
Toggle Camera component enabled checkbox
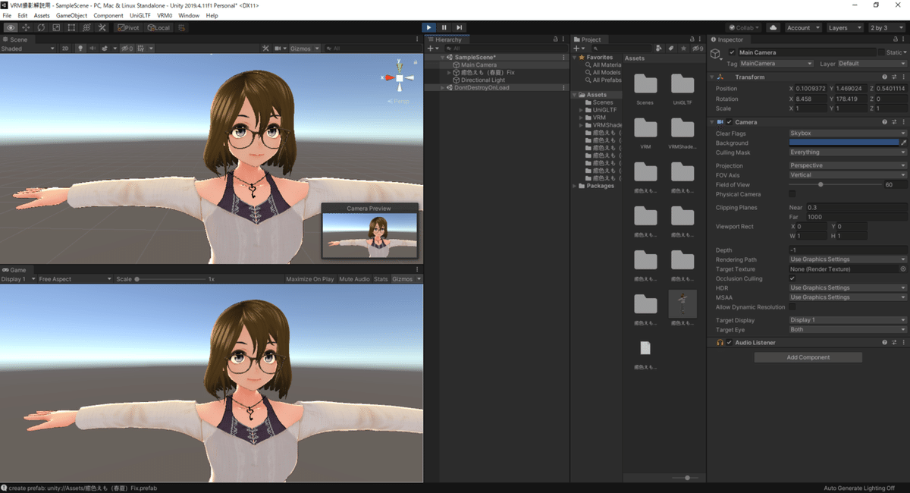(730, 121)
